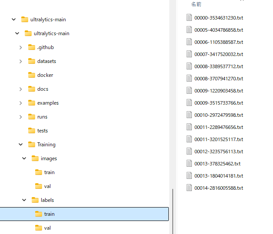Select the examples folder label
The image size is (273, 234).
(x=48, y=103)
